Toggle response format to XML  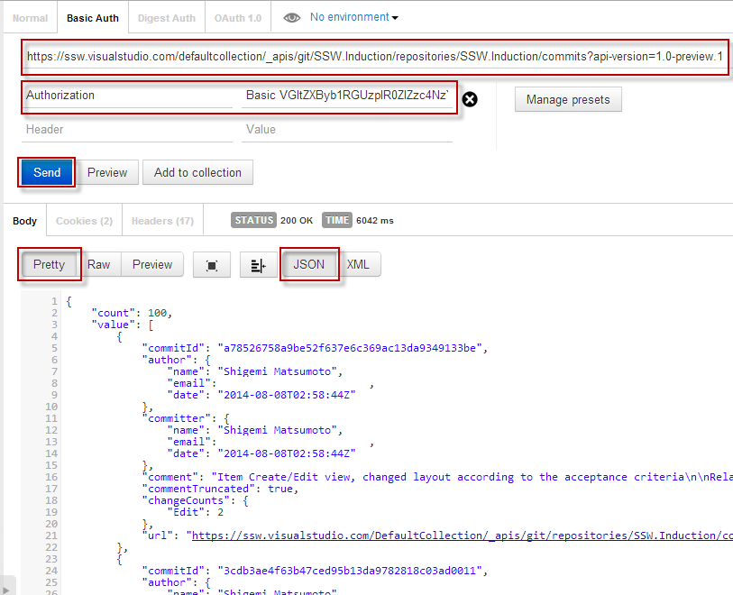pyautogui.click(x=358, y=264)
